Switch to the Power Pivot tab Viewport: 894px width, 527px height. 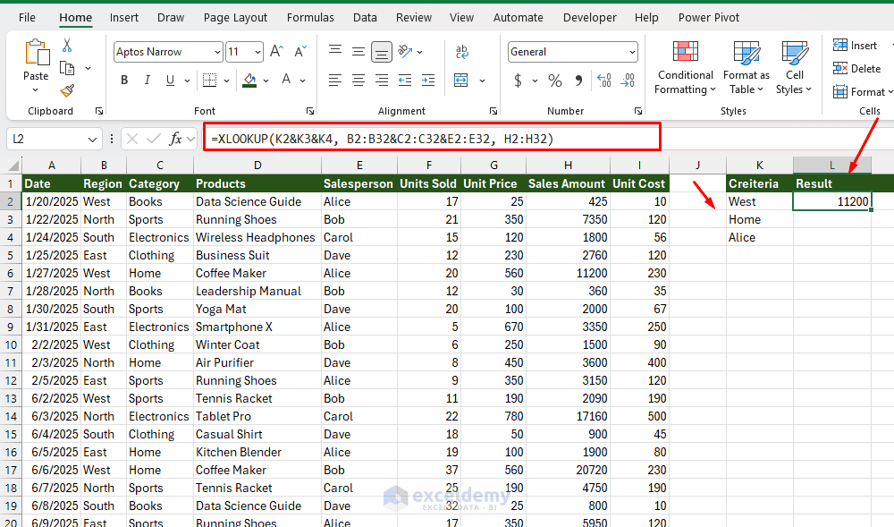(709, 18)
